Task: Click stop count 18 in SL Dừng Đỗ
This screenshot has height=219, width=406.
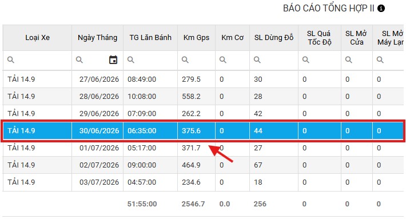Action: tap(258, 182)
